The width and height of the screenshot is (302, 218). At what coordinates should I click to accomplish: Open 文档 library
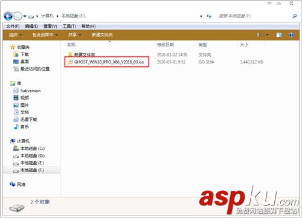click(x=25, y=112)
